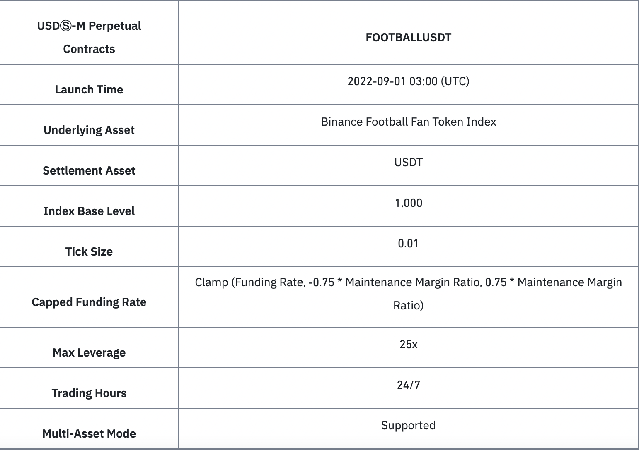Select Binance Football Fan Token Index text

coord(408,122)
